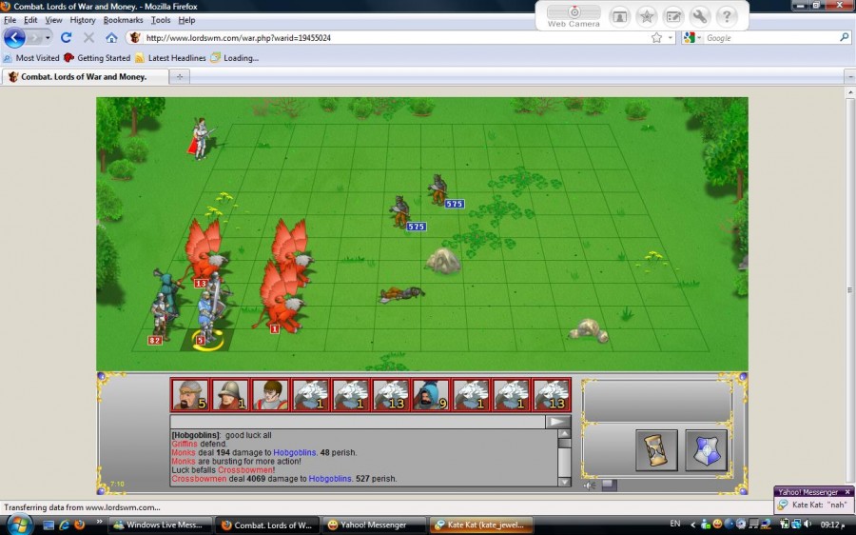Toggle the Web Camera slider

click(574, 12)
